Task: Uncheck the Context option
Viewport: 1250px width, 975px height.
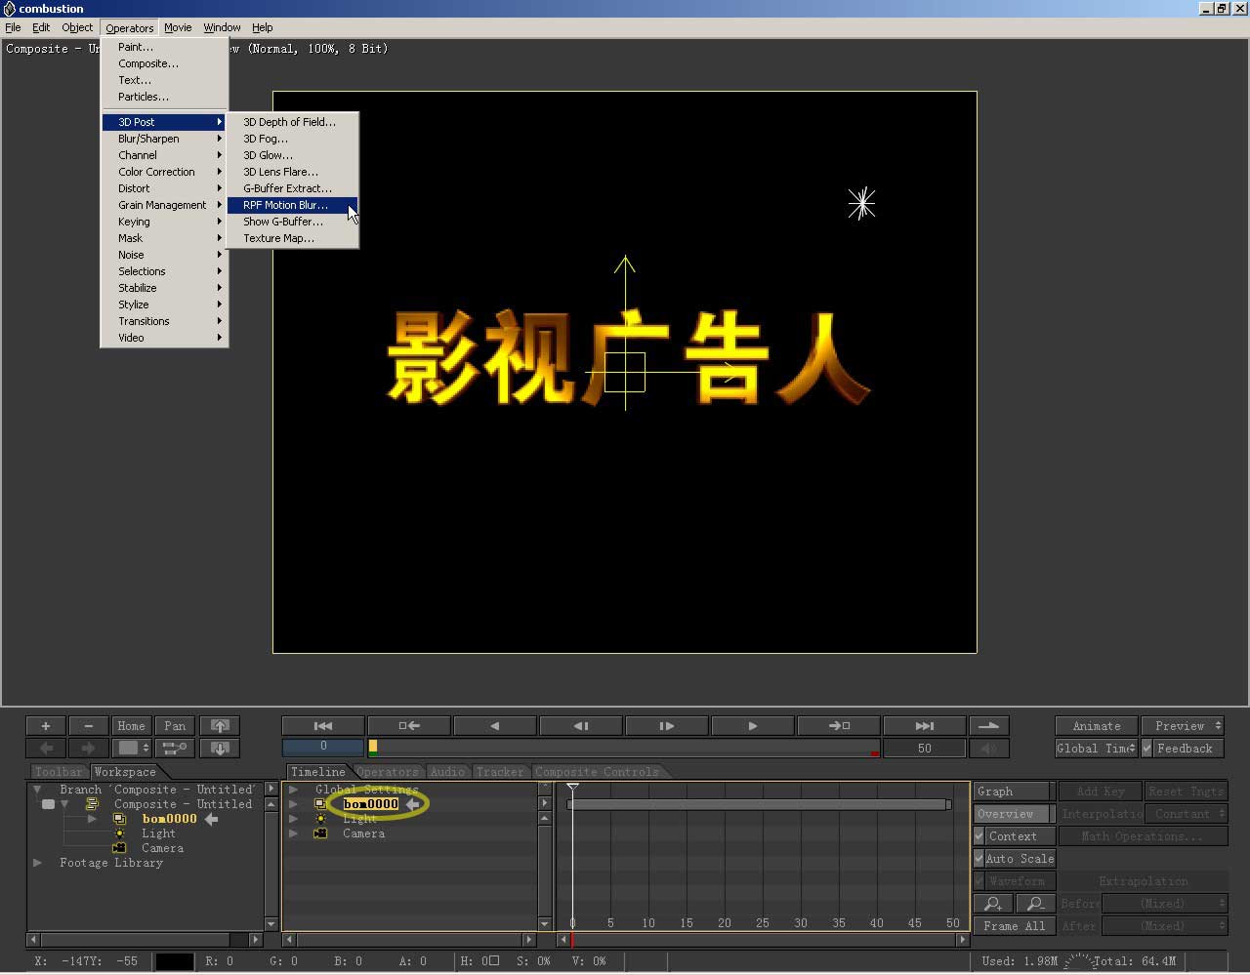Action: click(x=979, y=836)
